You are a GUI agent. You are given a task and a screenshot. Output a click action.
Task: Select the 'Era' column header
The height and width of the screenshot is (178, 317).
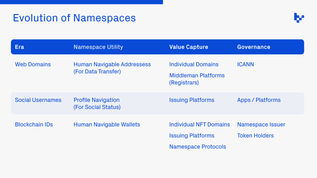coord(20,47)
